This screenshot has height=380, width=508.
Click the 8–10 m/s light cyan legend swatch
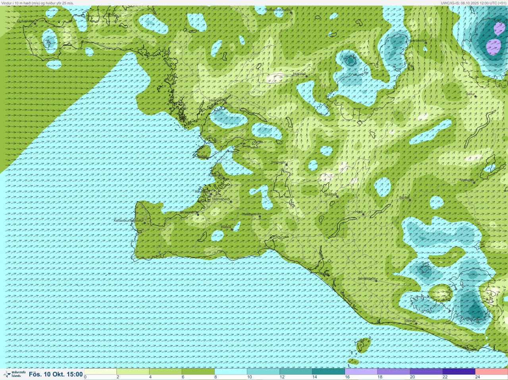coord(231,372)
